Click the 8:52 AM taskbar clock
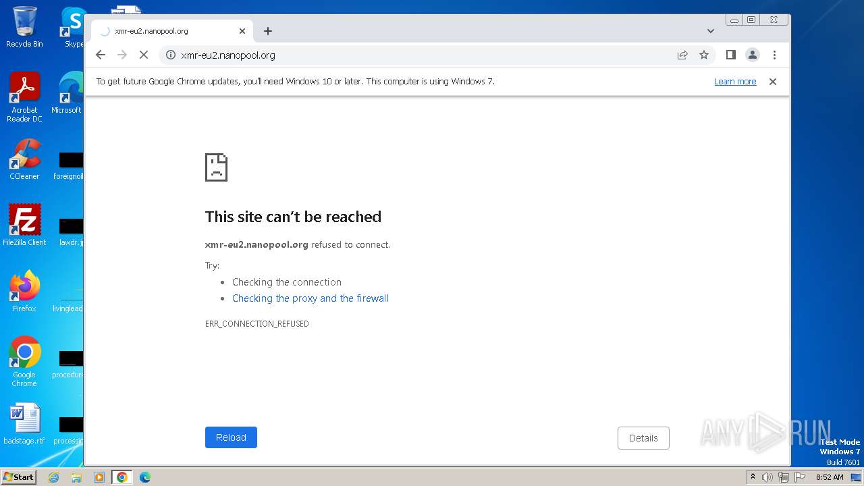The height and width of the screenshot is (486, 864). click(x=830, y=477)
